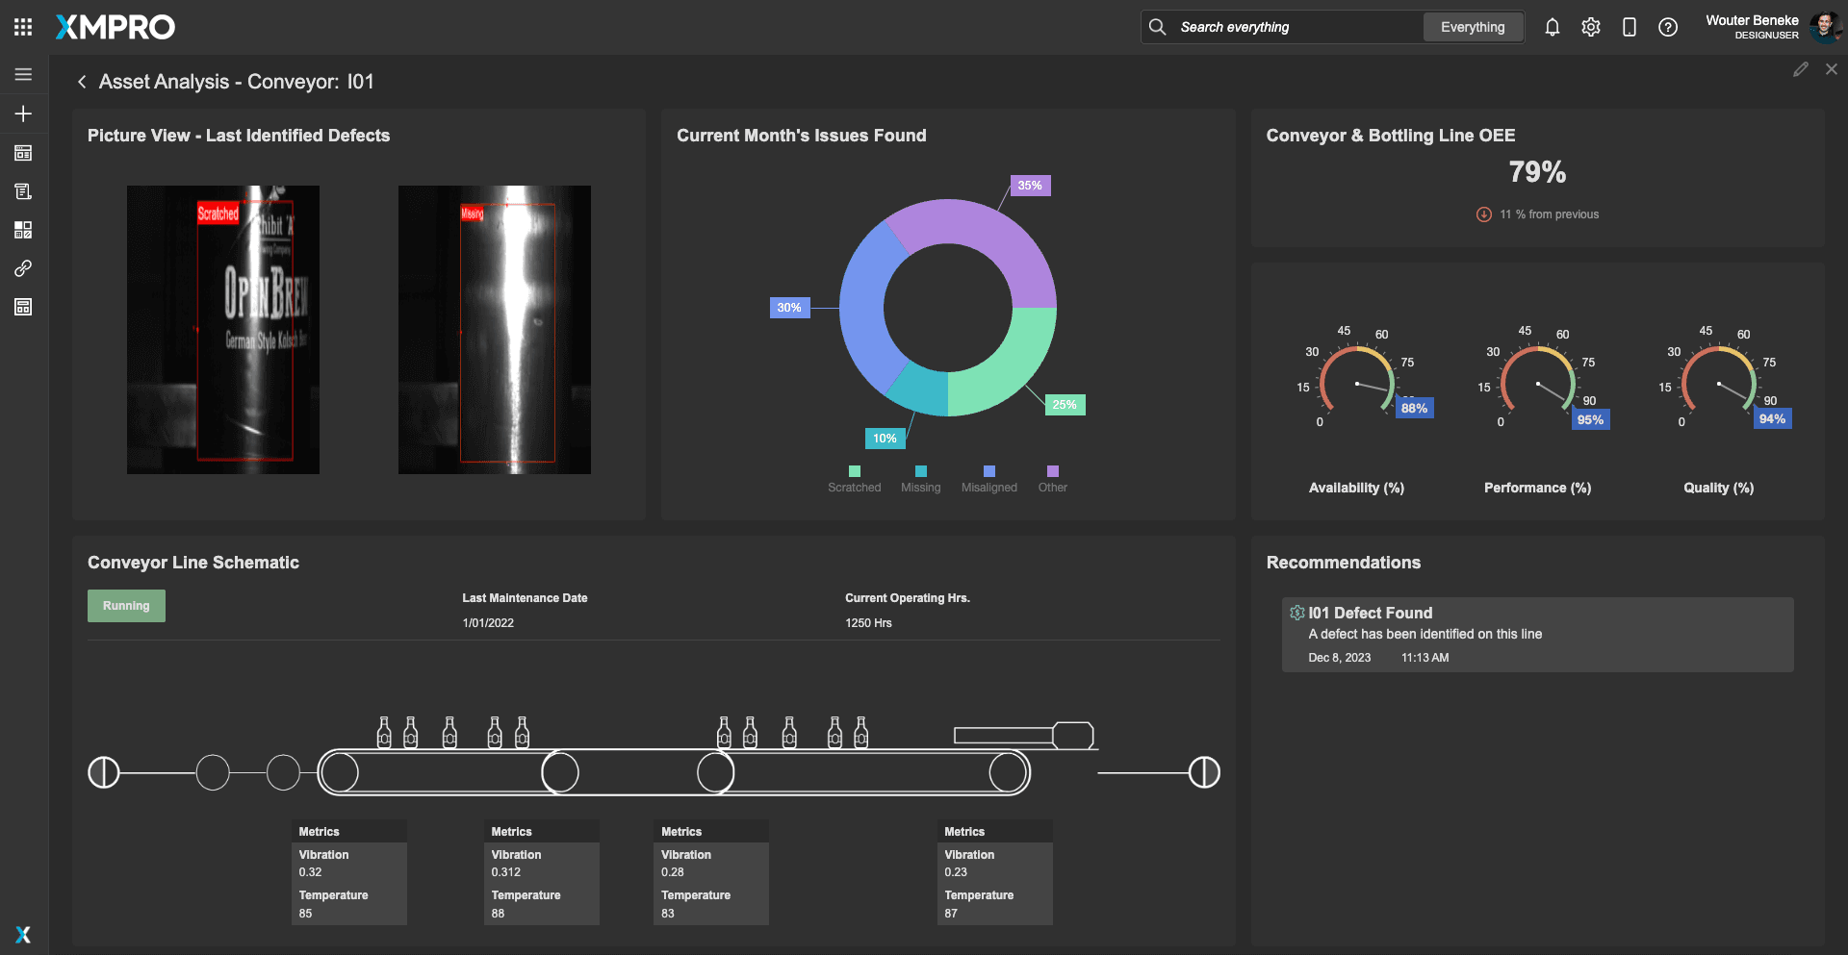Go back using the chevron beside Asset Analysis
Viewport: 1848px width, 955px height.
tap(82, 82)
